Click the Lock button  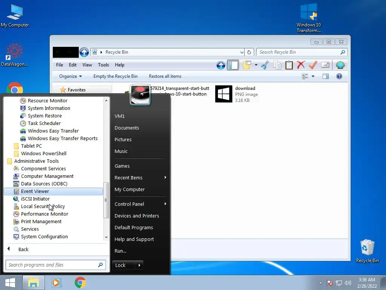[123, 265]
